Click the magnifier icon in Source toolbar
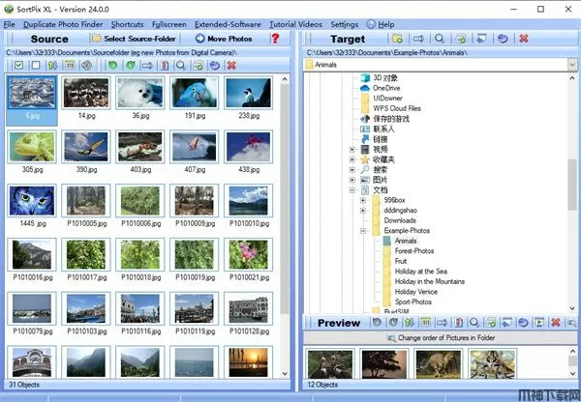The image size is (581, 402). (x=180, y=65)
